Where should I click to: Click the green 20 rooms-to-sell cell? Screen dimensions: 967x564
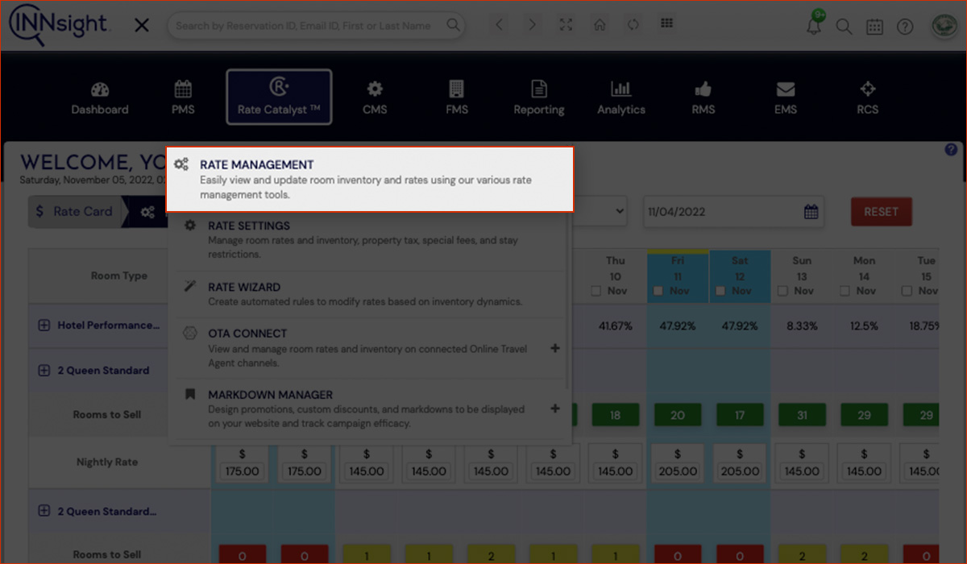[x=678, y=415]
